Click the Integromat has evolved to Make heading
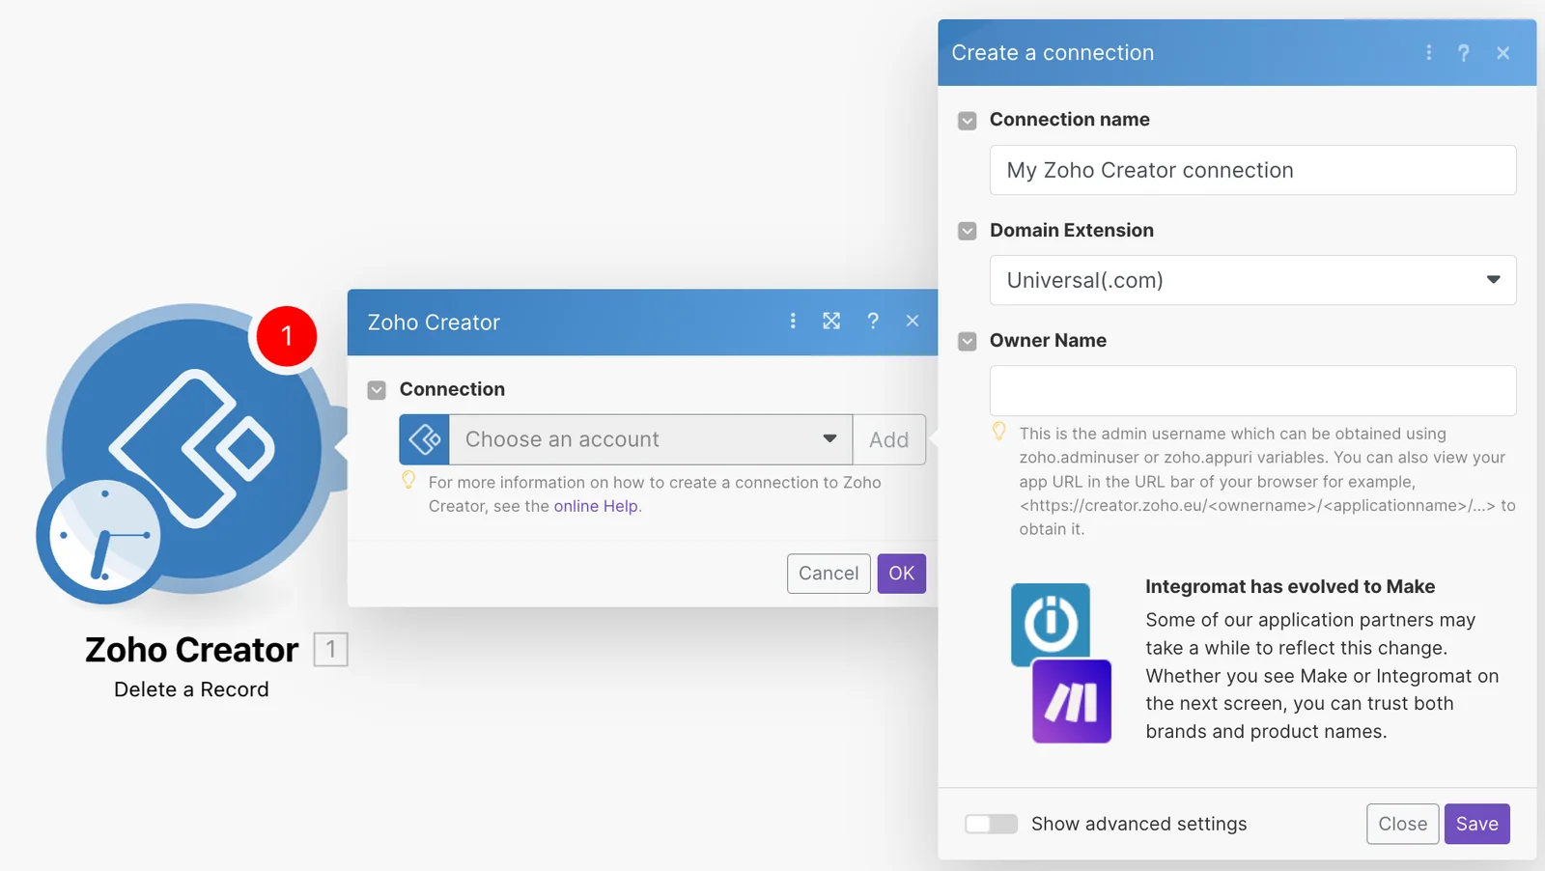The width and height of the screenshot is (1545, 871). 1290,586
